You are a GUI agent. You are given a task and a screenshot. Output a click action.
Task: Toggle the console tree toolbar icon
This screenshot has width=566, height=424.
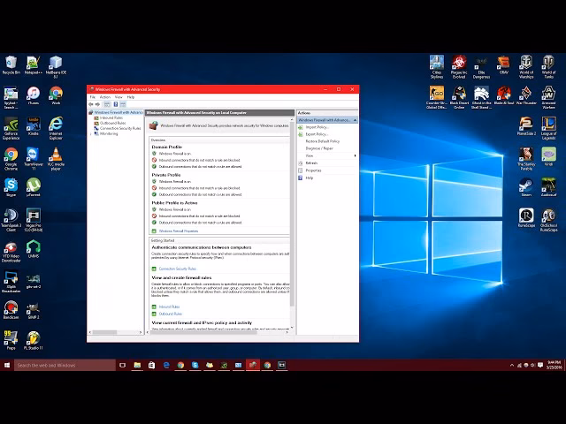[x=107, y=104]
